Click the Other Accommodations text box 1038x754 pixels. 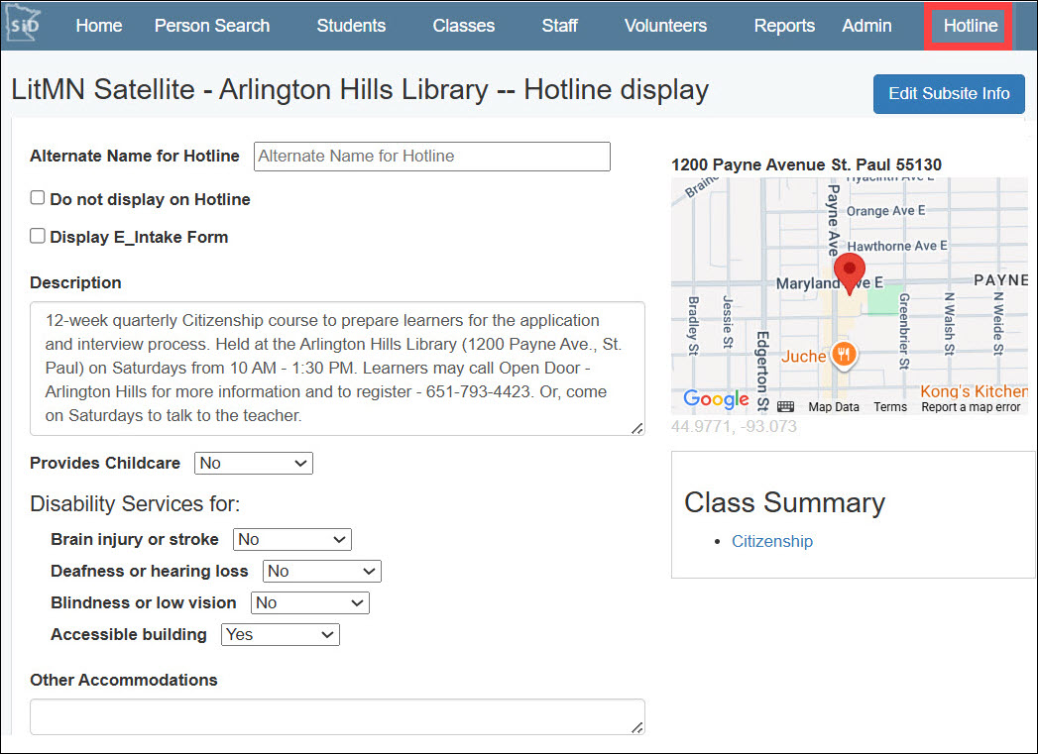tap(337, 716)
